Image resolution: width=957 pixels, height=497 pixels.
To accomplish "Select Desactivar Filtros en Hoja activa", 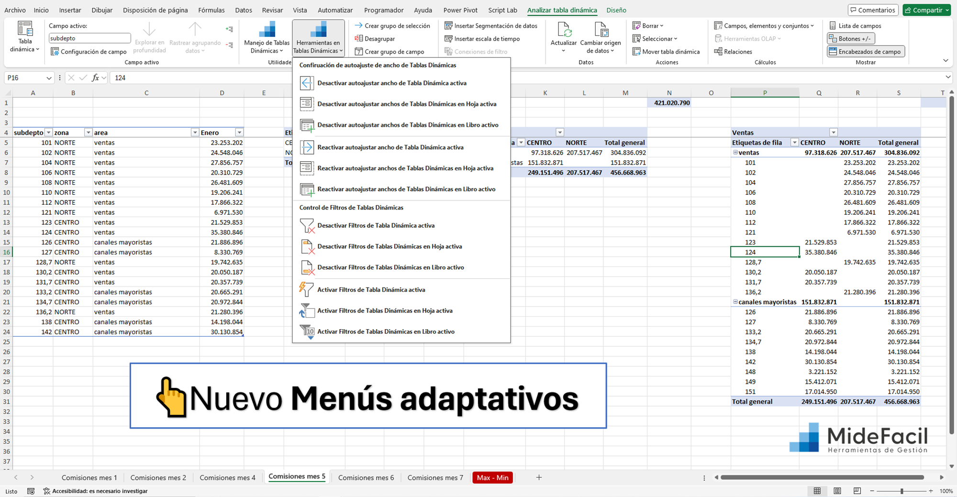I will pos(401,246).
